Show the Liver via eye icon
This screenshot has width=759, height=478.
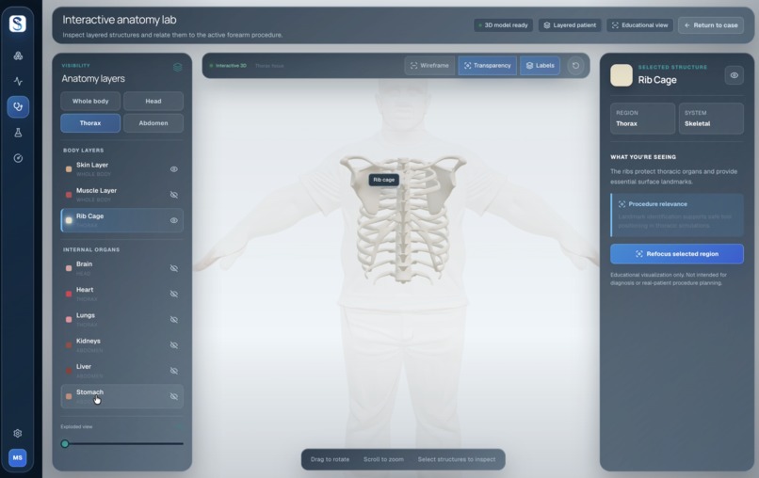pos(174,371)
